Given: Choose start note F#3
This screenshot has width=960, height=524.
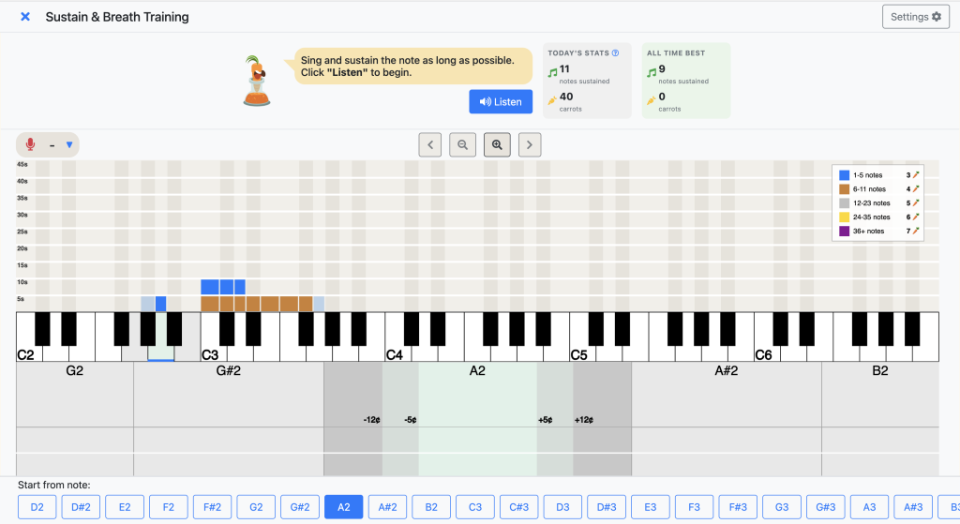Looking at the screenshot, I should coord(738,507).
